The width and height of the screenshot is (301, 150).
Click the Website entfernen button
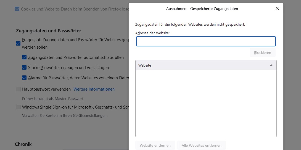[155, 145]
